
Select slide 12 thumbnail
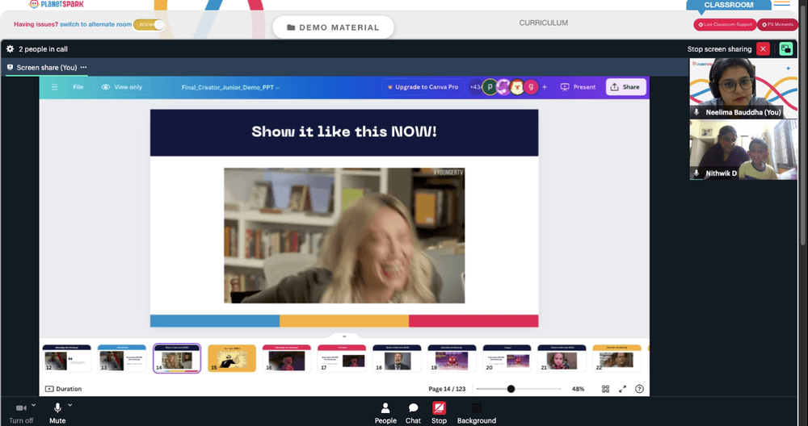[66, 358]
